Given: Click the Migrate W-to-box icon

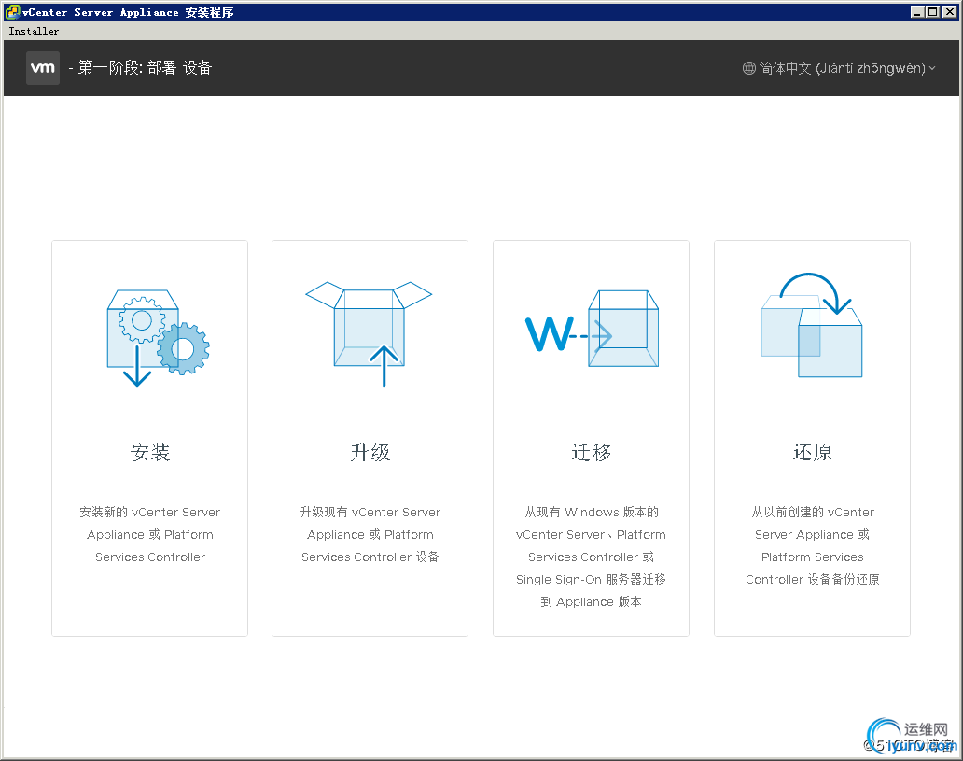Looking at the screenshot, I should pos(592,329).
